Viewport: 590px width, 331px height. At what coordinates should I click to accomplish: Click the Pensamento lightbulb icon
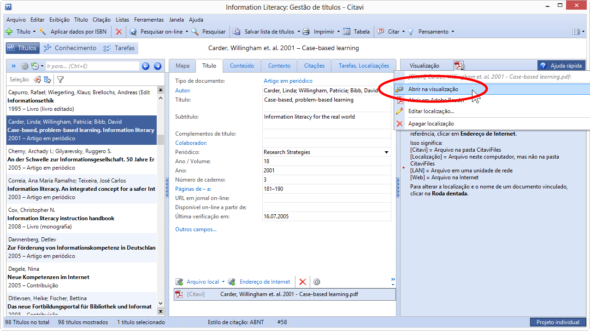411,32
